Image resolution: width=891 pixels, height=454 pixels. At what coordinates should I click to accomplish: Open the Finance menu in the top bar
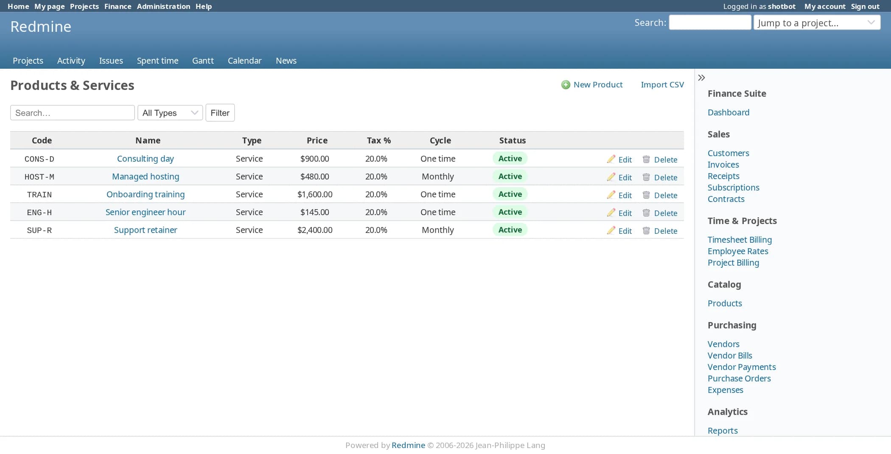pyautogui.click(x=118, y=6)
